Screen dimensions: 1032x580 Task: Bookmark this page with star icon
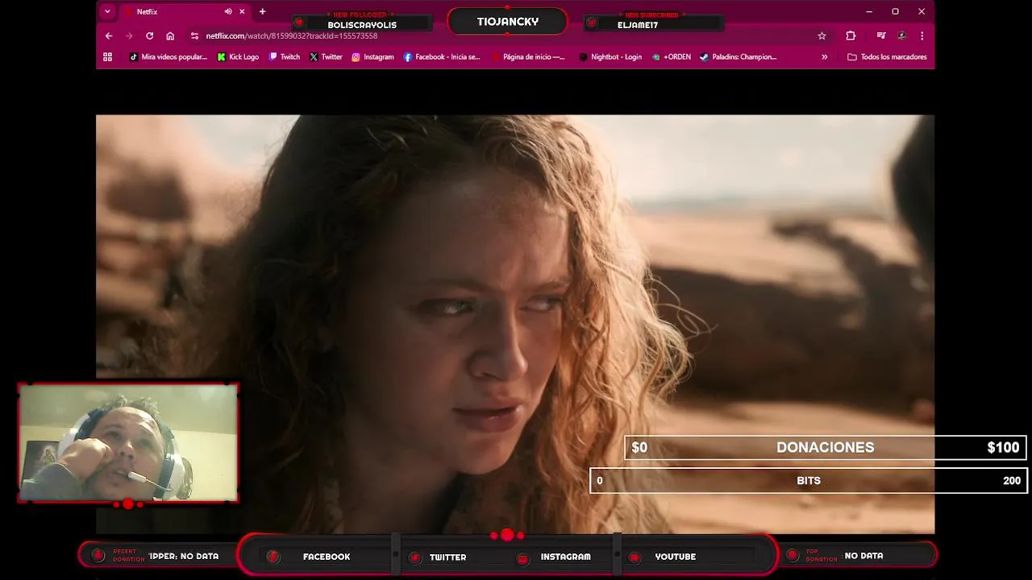pyautogui.click(x=822, y=35)
